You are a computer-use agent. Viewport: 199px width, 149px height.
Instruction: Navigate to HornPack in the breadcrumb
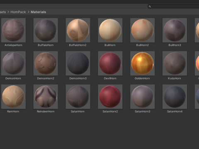coord(18,12)
